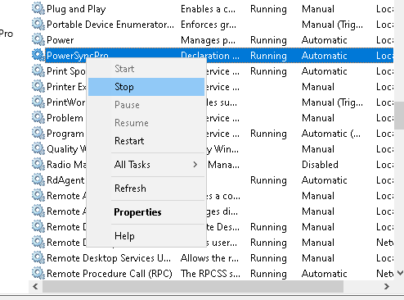Click the Plug and Play service's Manual startup type
Image resolution: width=404 pixels, height=300 pixels.
tap(318, 9)
